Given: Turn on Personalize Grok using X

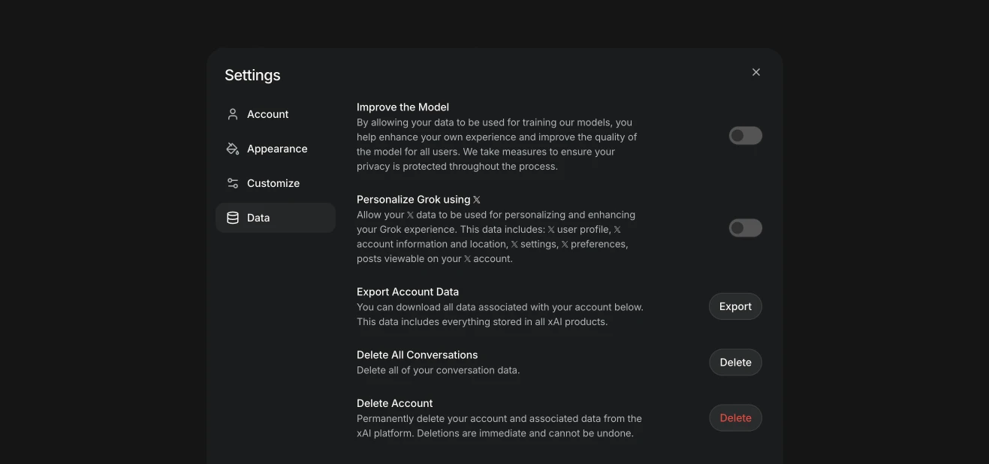Looking at the screenshot, I should (745, 227).
